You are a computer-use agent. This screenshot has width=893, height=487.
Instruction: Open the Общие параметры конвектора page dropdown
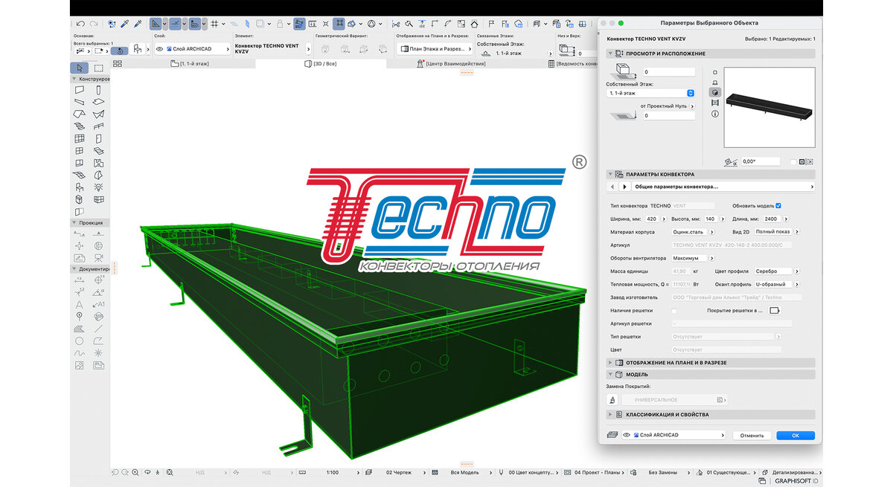[723, 187]
